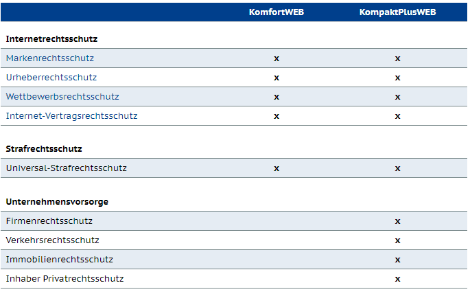Click KompaktPlusWEB x mark for Verkehrsrechtsschutz
470x294 pixels.
(x=397, y=240)
